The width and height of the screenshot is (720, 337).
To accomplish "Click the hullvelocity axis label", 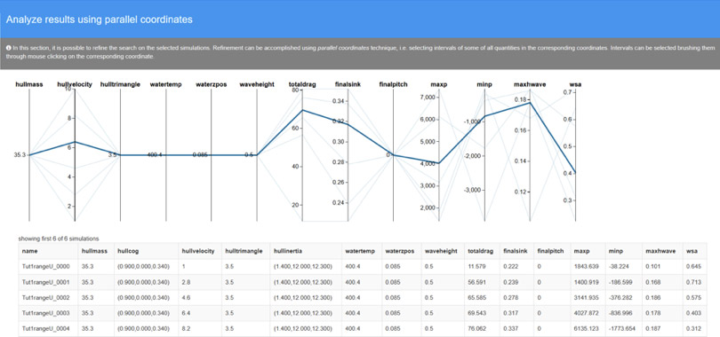I will click(x=75, y=84).
